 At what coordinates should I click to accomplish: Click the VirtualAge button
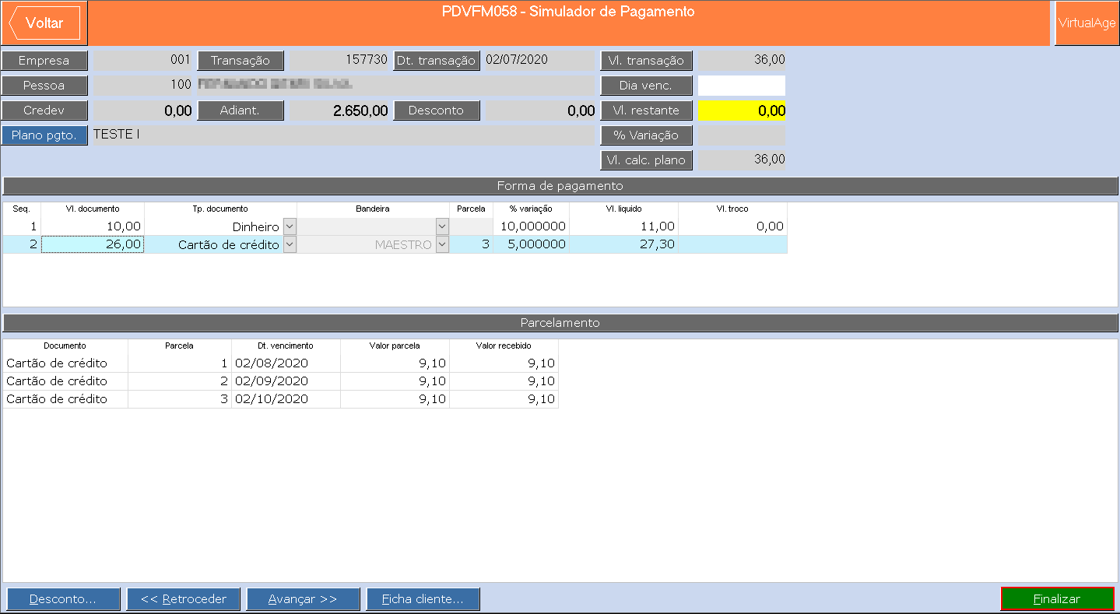[1087, 23]
